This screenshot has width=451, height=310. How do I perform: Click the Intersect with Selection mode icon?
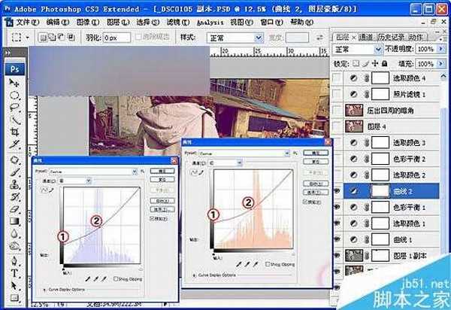[x=71, y=37]
